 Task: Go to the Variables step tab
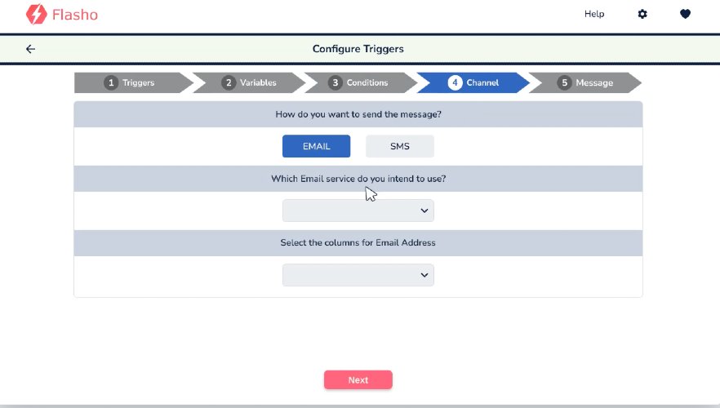pos(249,82)
